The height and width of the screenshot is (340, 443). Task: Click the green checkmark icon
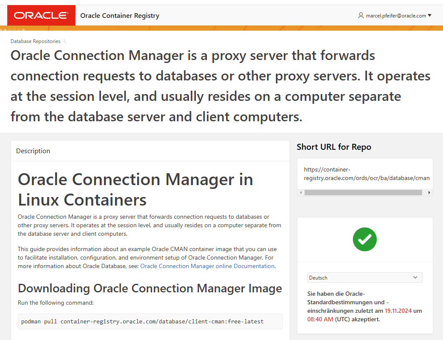click(365, 239)
